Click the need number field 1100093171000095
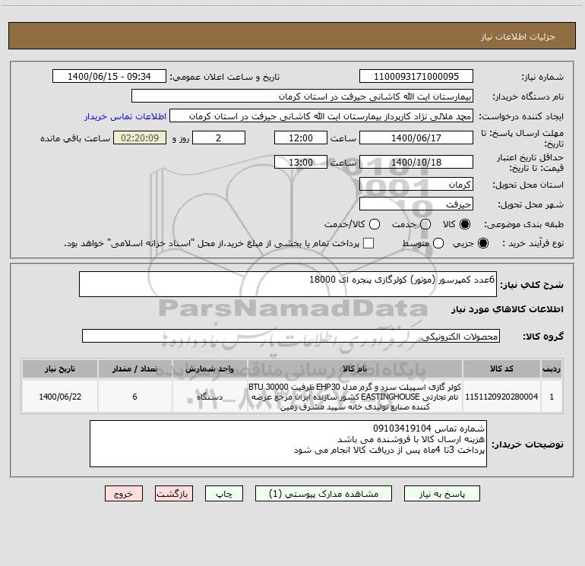 click(x=416, y=76)
